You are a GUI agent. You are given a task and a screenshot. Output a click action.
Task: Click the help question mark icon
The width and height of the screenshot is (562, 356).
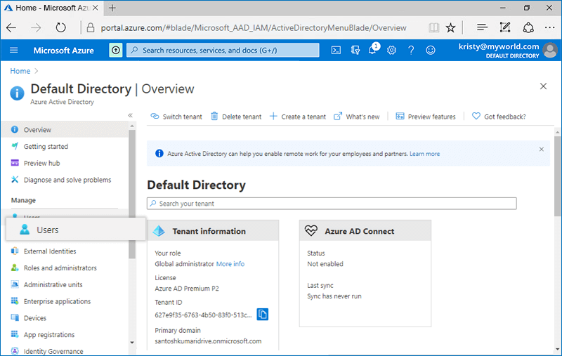tap(411, 51)
